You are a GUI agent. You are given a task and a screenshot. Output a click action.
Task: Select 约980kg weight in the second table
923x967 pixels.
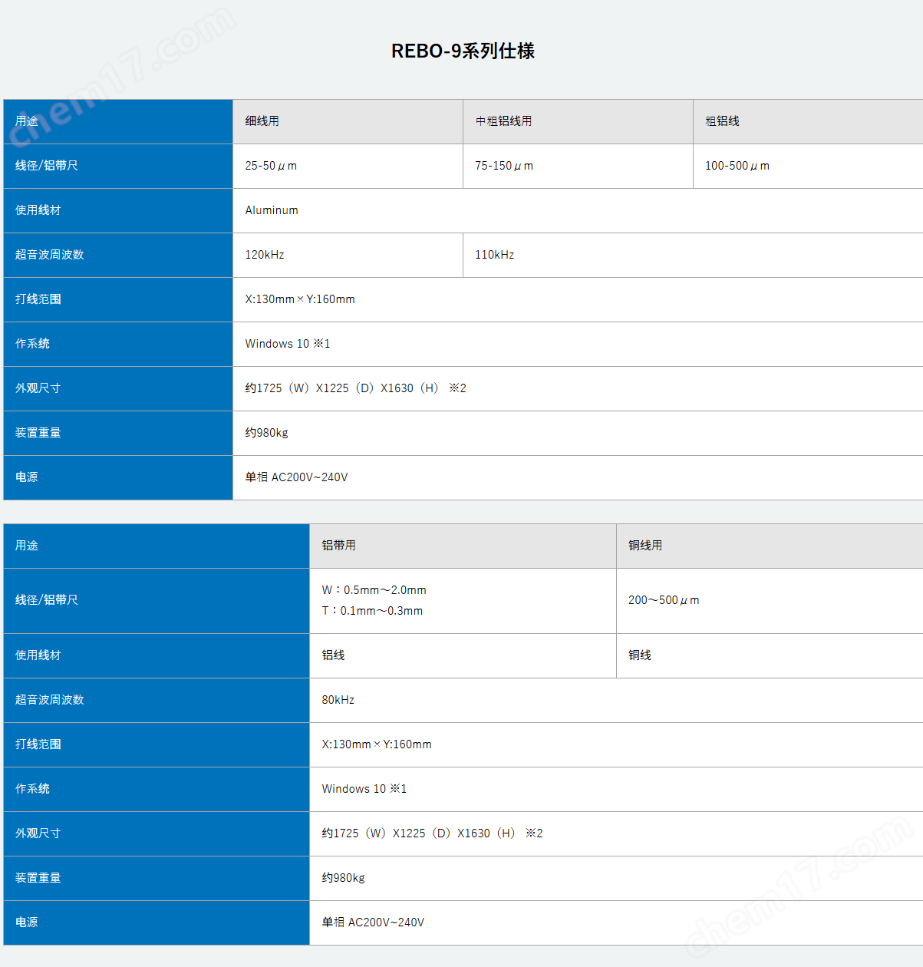[343, 878]
